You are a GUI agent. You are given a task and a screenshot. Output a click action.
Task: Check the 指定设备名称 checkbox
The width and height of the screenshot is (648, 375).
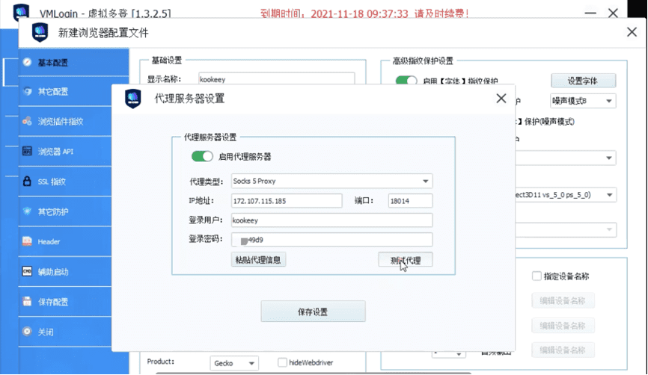point(537,276)
